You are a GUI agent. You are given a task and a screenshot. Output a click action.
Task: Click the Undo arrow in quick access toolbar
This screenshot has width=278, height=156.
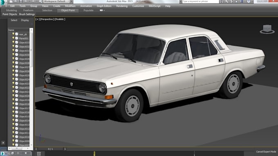[26, 1]
